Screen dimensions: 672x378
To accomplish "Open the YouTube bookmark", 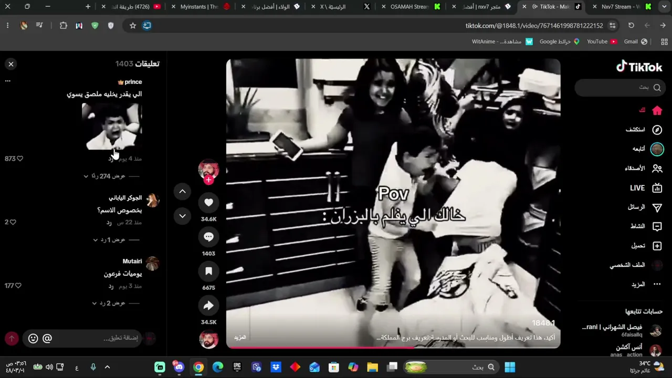I will [602, 41].
